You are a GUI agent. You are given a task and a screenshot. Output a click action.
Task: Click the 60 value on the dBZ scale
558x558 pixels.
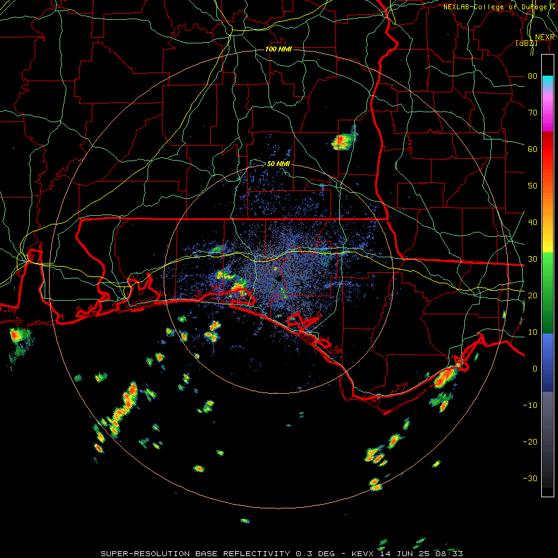tap(533, 149)
